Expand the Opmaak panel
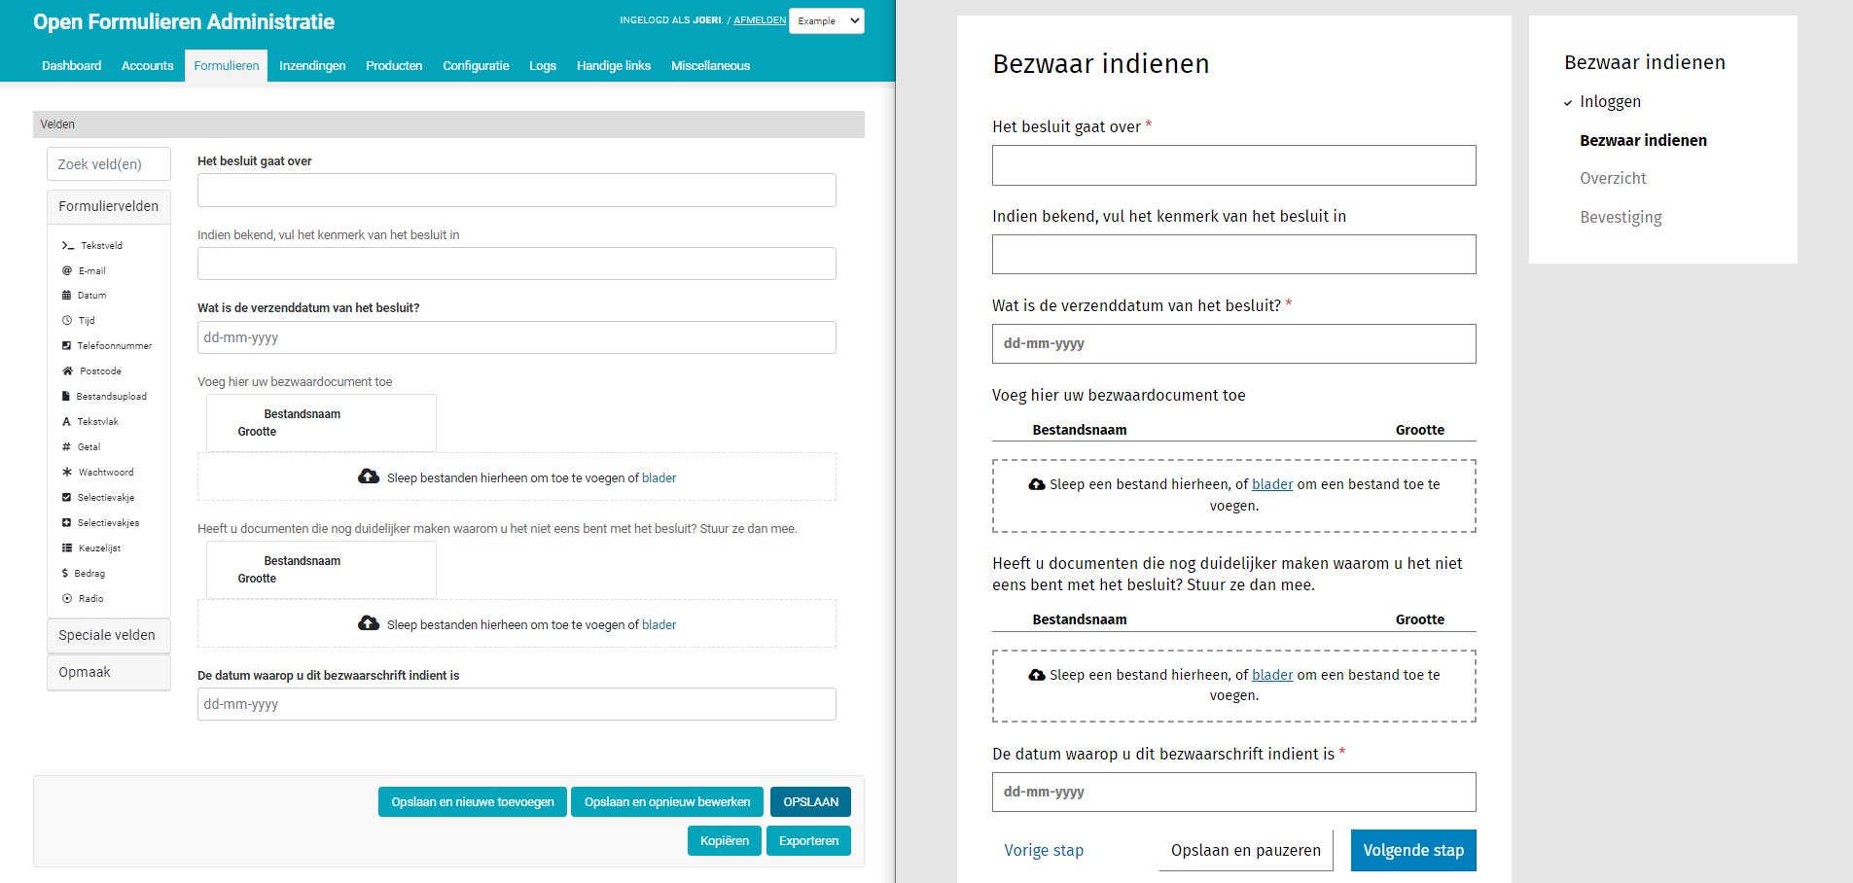 (109, 672)
